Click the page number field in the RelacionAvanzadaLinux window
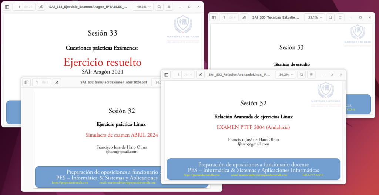 point(178,75)
